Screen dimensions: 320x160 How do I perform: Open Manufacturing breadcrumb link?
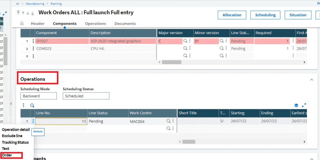point(35,4)
